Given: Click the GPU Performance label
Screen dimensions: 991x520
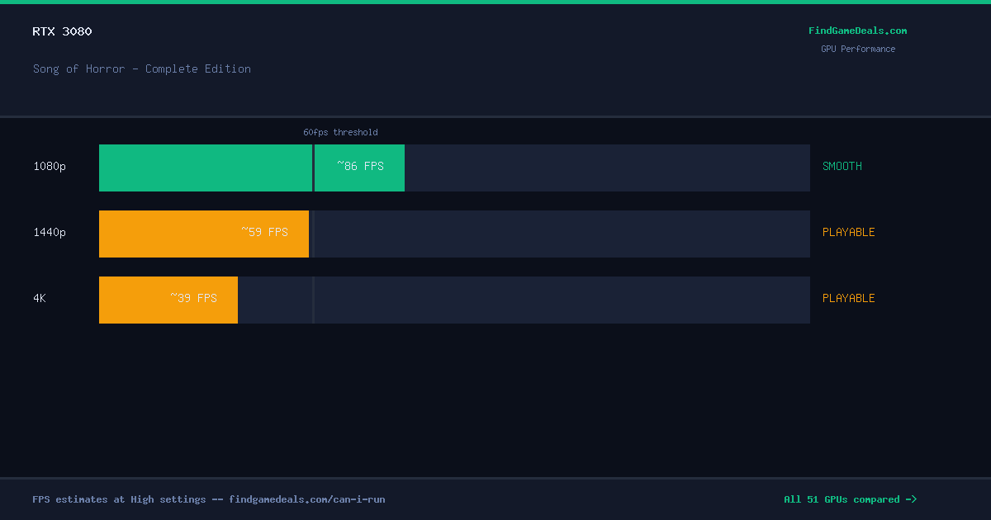Looking at the screenshot, I should pyautogui.click(x=857, y=49).
